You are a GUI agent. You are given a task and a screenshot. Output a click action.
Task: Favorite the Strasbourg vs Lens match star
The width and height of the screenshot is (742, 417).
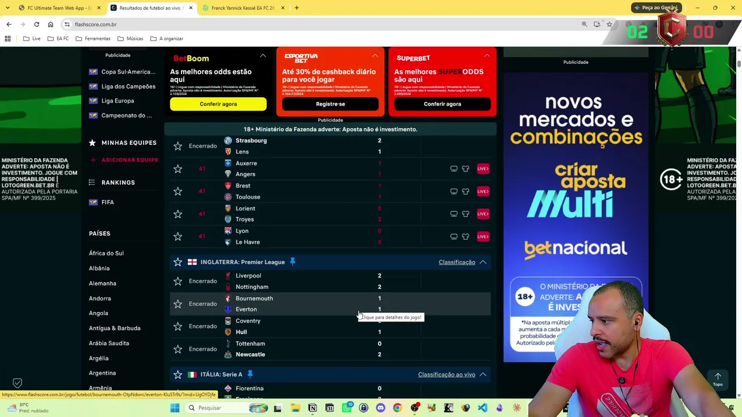(178, 146)
